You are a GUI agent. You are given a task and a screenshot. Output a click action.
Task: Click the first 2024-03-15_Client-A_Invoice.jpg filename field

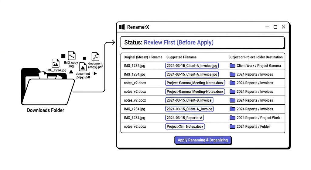coord(192,66)
